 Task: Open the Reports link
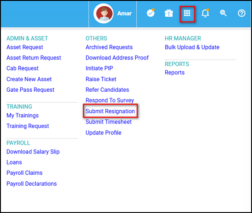coord(175,73)
